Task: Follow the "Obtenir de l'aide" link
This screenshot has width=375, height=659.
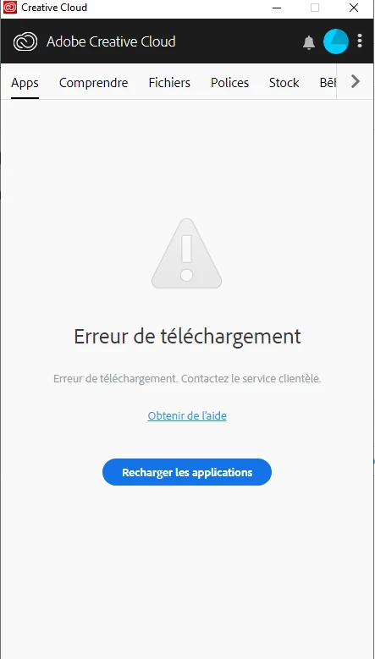Action: click(187, 415)
